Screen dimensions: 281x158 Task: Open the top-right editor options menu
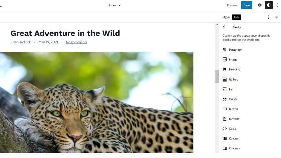pos(277,5)
